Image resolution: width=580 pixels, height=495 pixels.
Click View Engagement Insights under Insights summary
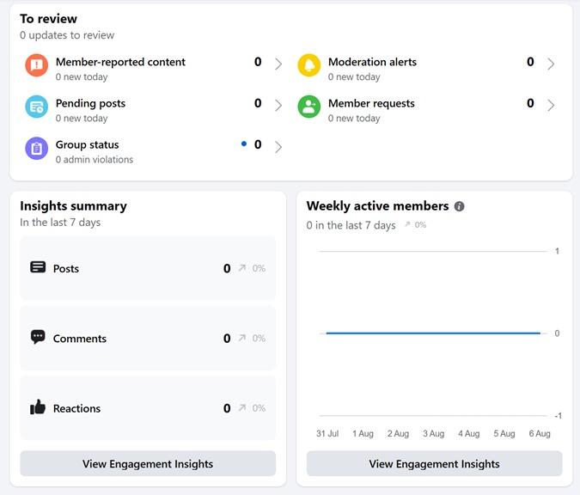[148, 463]
